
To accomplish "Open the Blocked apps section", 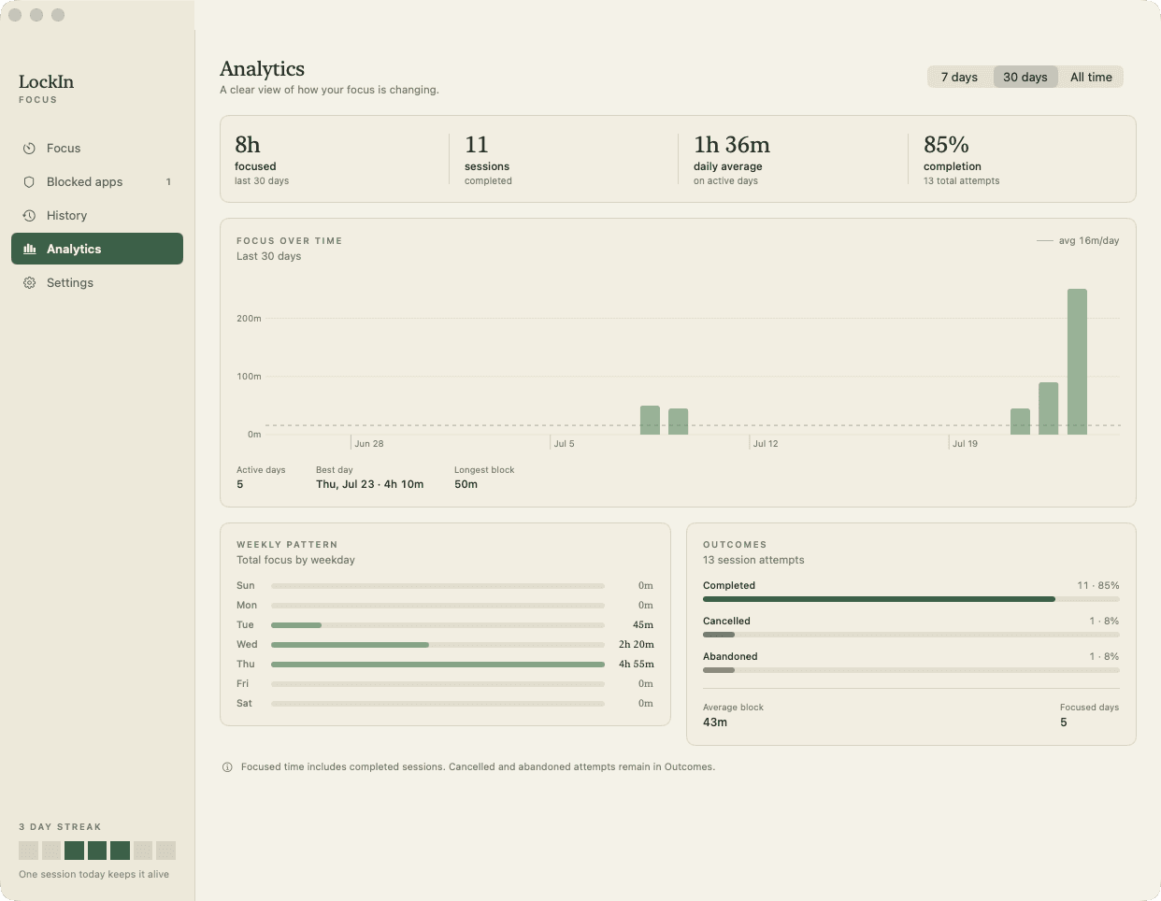I will pyautogui.click(x=97, y=182).
